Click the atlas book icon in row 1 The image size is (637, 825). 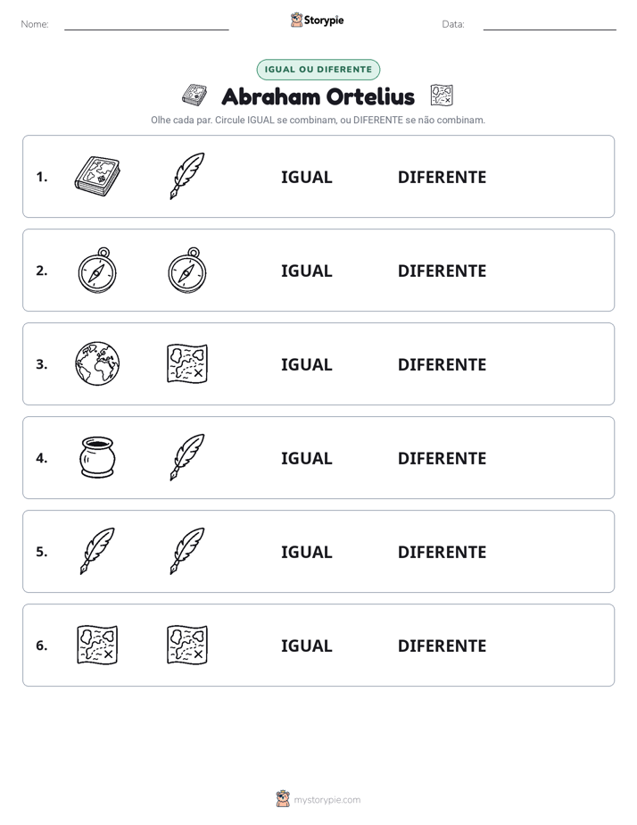pyautogui.click(x=97, y=176)
